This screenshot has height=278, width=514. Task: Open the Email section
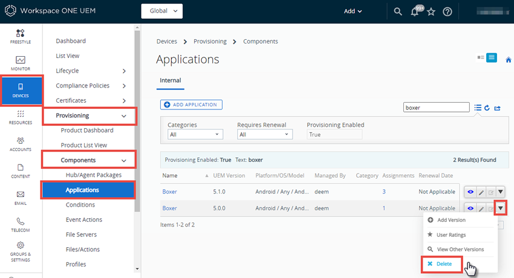tap(21, 198)
